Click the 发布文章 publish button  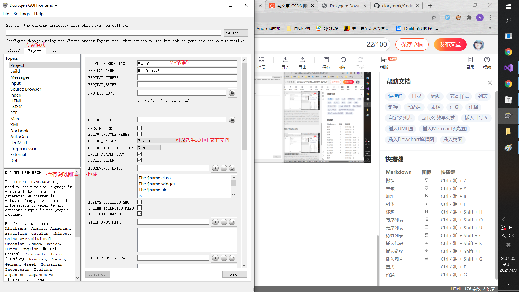(x=450, y=44)
